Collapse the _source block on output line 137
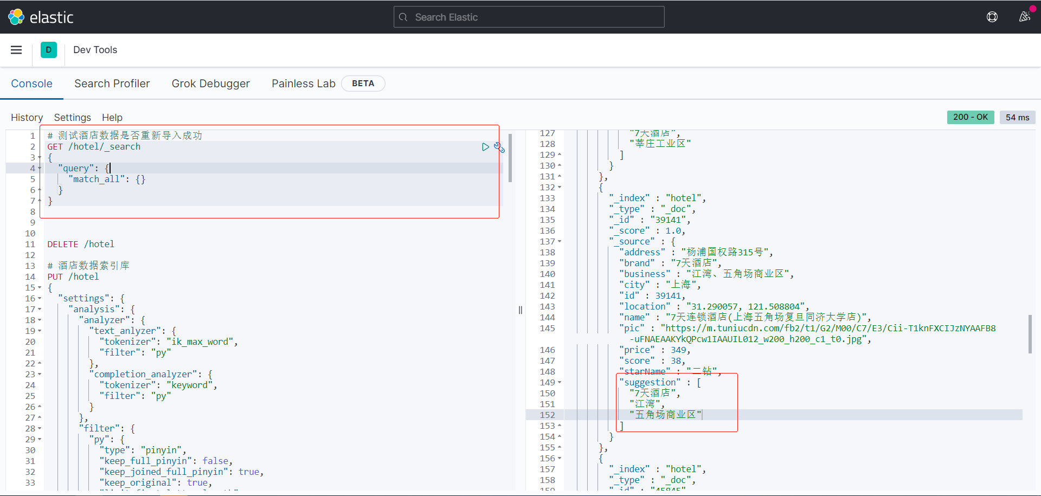 point(560,242)
